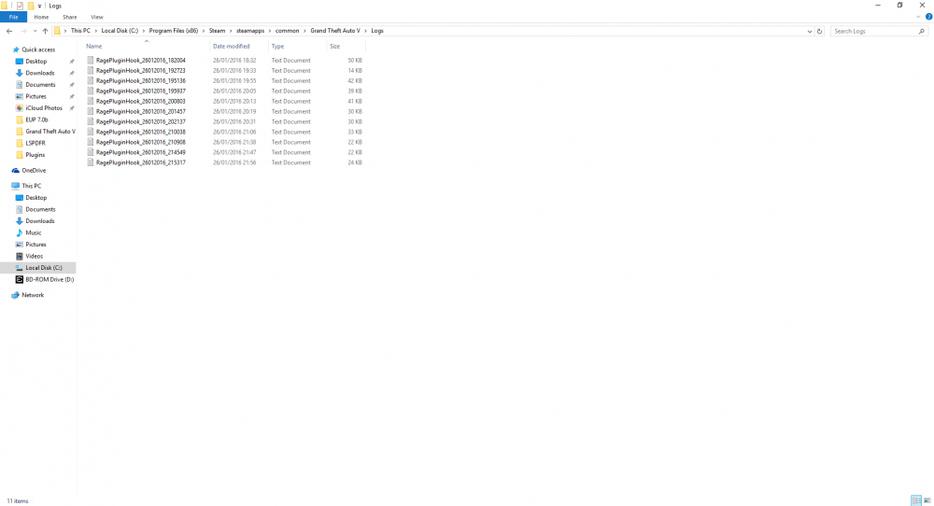Screen dimensions: 934x506
Task: Refresh the Logs folder
Action: point(820,31)
